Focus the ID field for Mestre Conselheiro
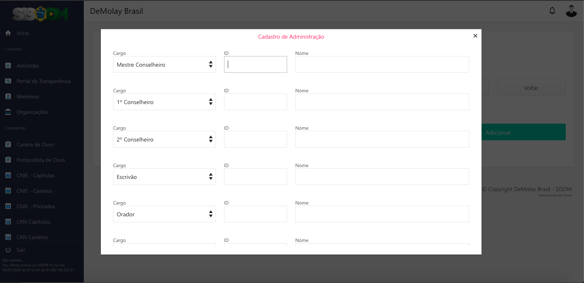The height and width of the screenshot is (283, 584). coord(255,65)
